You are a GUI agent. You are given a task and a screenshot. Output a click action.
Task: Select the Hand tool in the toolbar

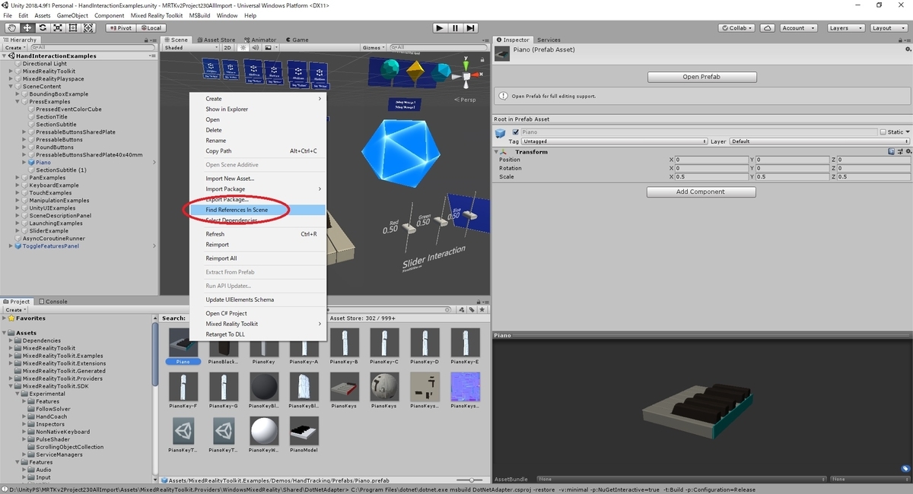[x=11, y=28]
